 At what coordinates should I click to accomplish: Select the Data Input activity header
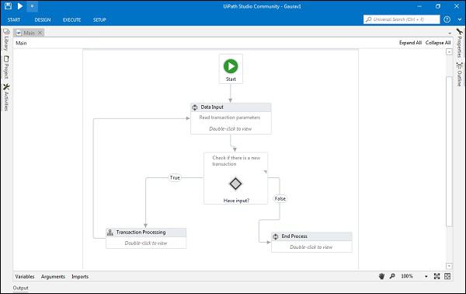pyautogui.click(x=231, y=107)
